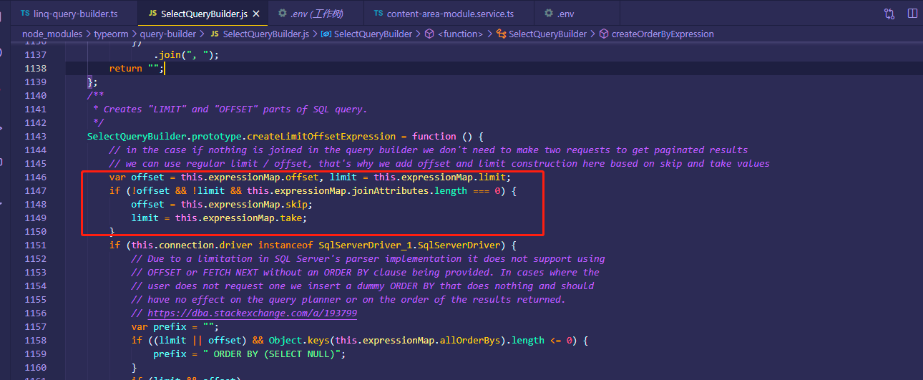Open the createOrderByExpression breadcrumb
This screenshot has width=923, height=380.
pos(656,34)
